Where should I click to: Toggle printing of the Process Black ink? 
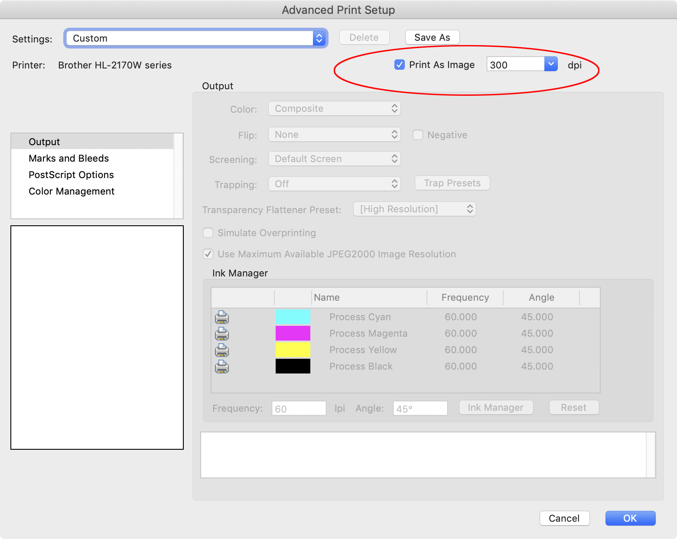point(221,366)
